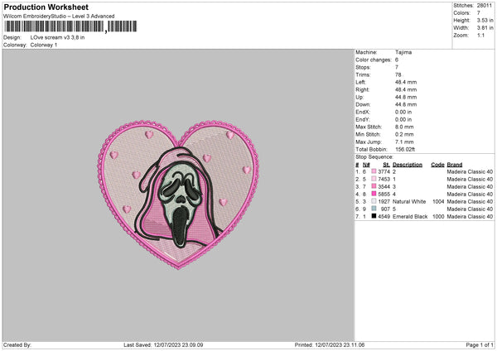Screen dimensions: 497x351
Task: Select the hot pink swatch with 5855 stitches
Action: [x=374, y=194]
